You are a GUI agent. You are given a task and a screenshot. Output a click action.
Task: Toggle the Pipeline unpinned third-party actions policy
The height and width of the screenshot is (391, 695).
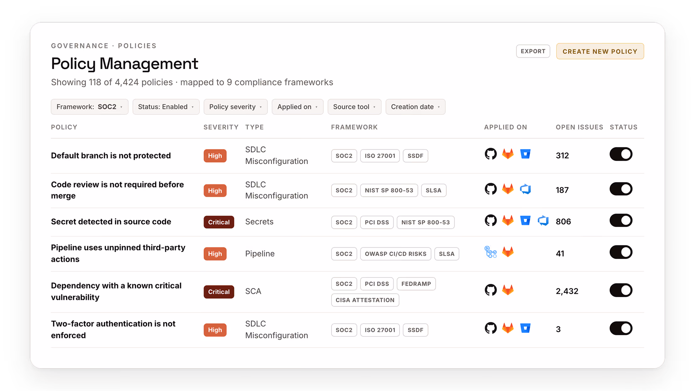pos(621,252)
